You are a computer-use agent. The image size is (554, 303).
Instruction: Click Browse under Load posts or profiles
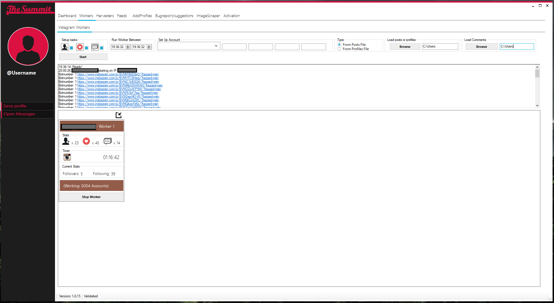(x=405, y=47)
